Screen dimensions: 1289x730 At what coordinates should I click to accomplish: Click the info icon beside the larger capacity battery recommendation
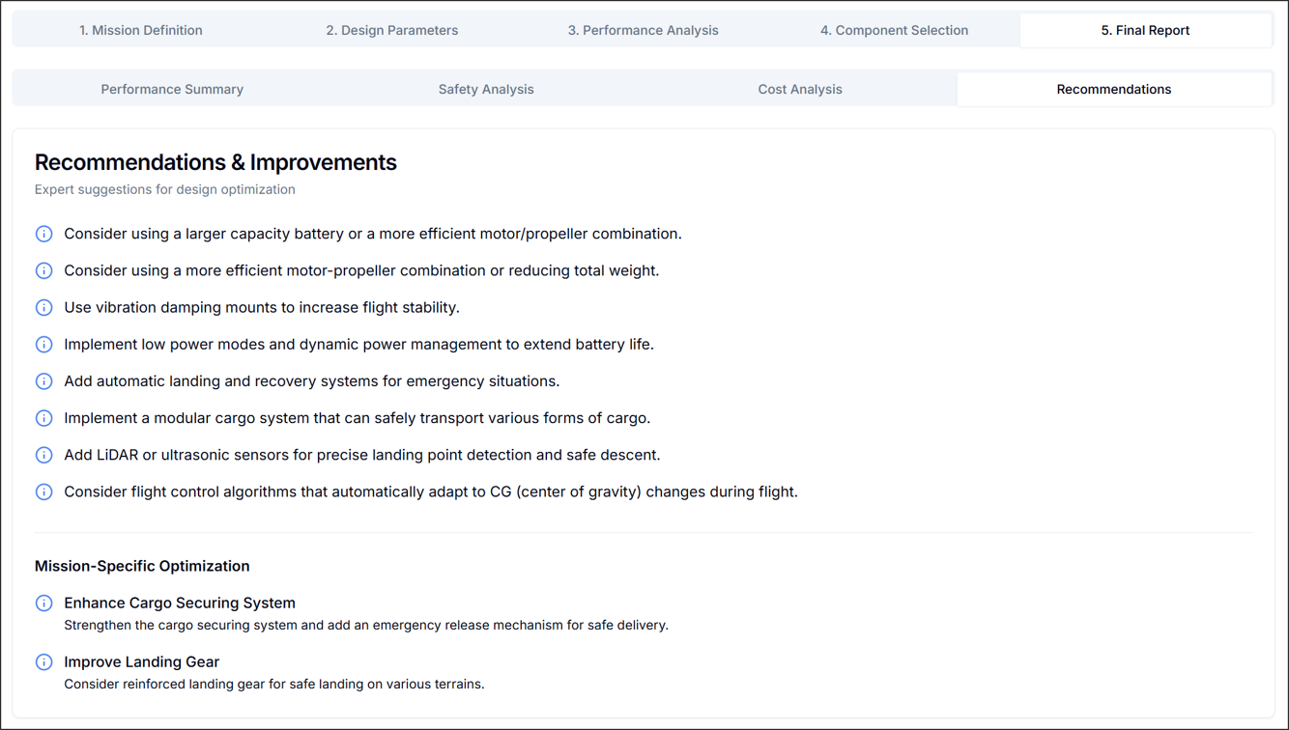click(43, 234)
